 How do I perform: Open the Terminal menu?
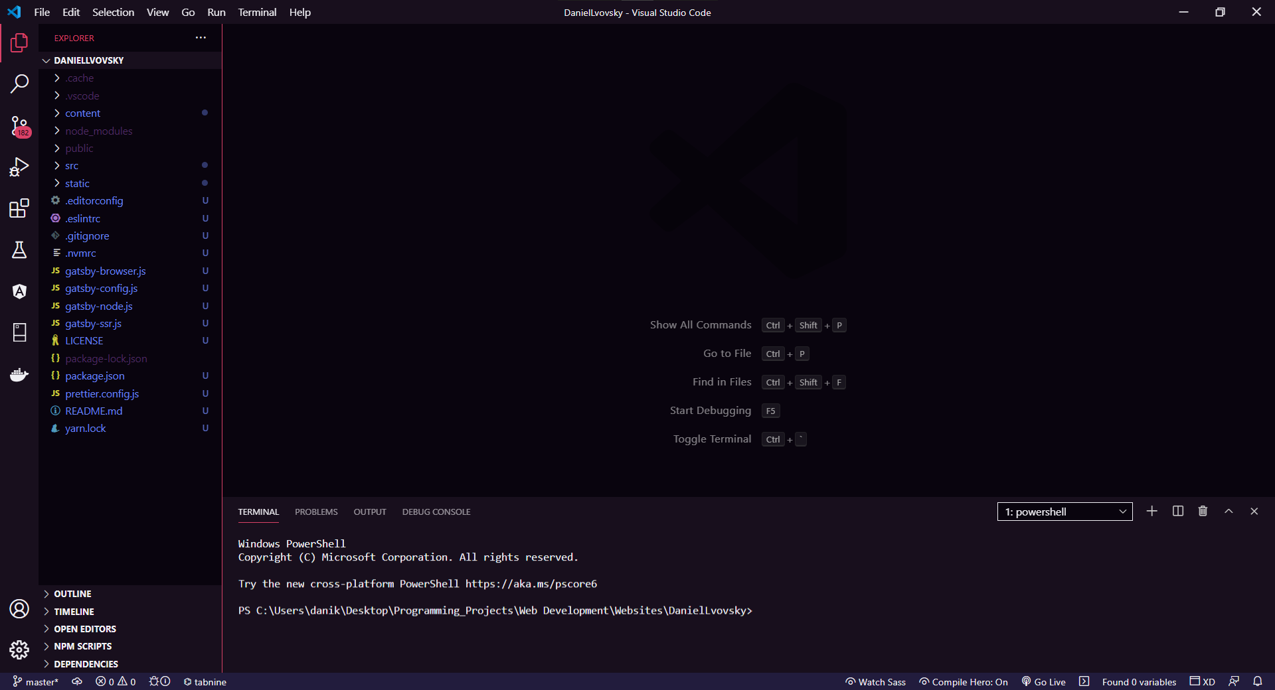pos(257,12)
